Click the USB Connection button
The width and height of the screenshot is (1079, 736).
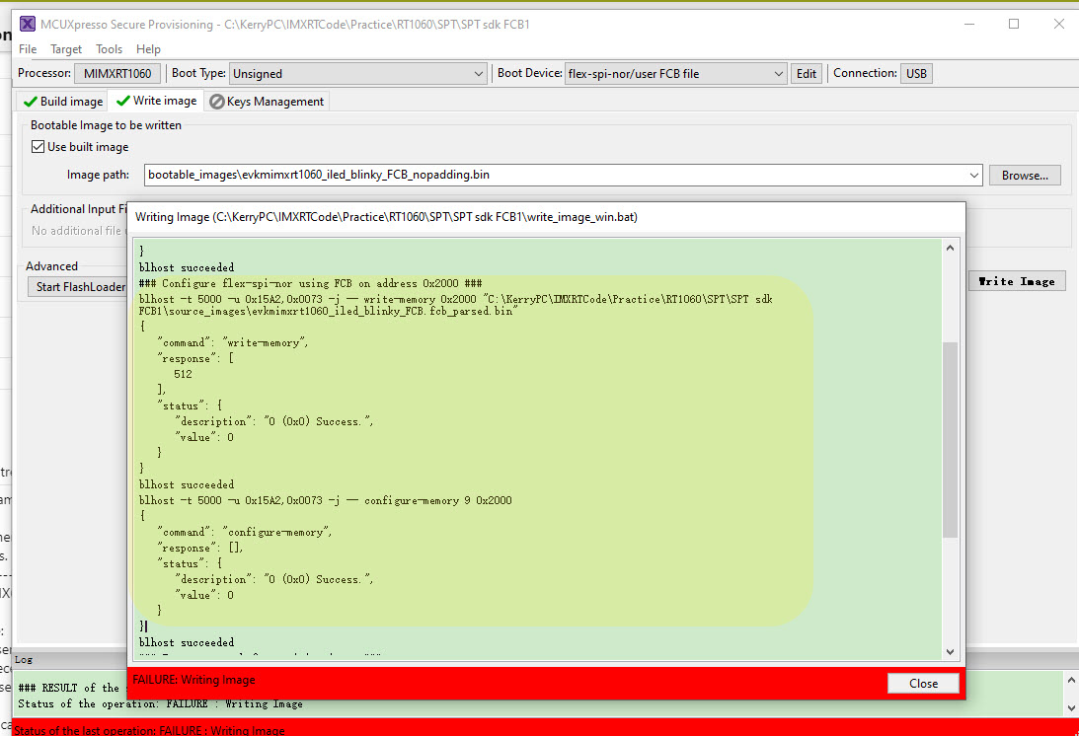[x=915, y=72]
